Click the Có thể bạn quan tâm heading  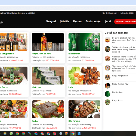(116, 33)
